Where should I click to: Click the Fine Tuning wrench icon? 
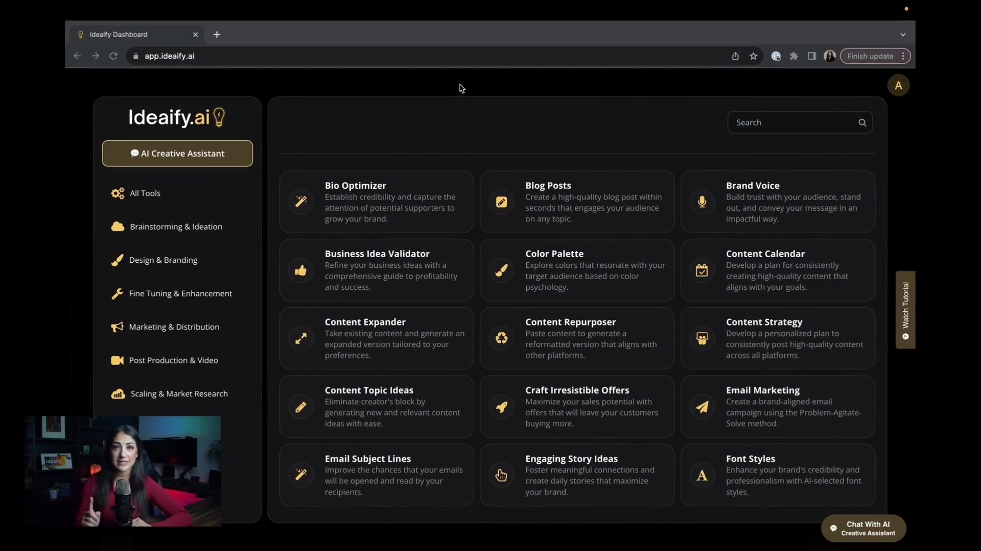tap(117, 293)
